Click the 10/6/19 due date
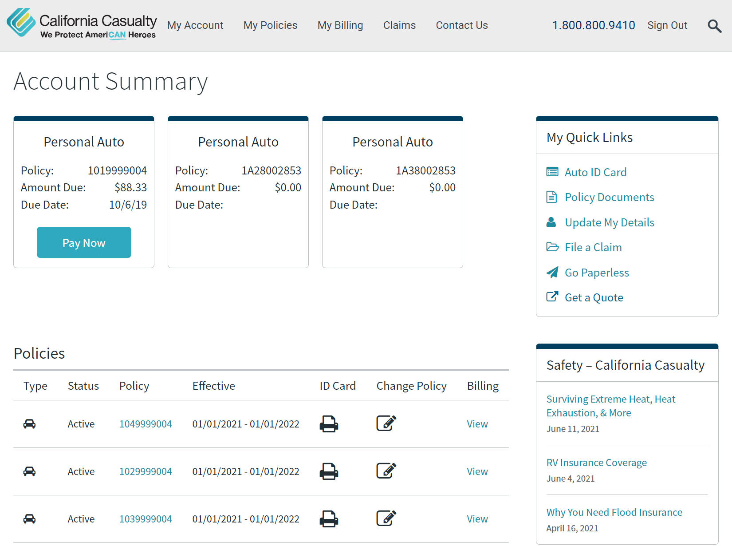Screen dimensions: 732x546 128,205
